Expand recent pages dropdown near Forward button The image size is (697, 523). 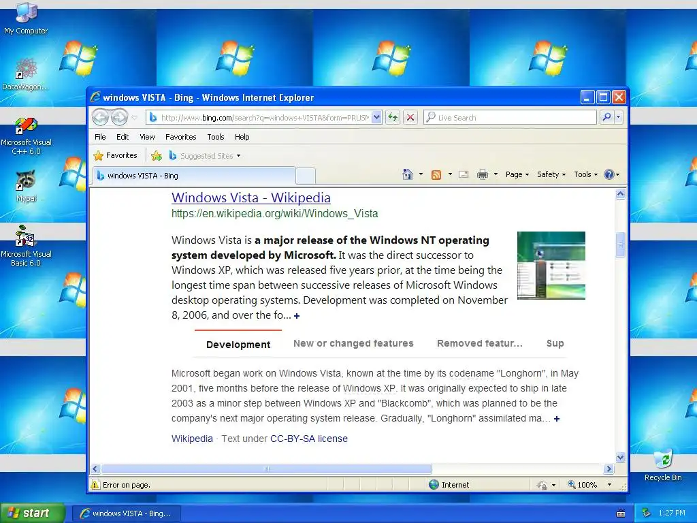coord(134,117)
